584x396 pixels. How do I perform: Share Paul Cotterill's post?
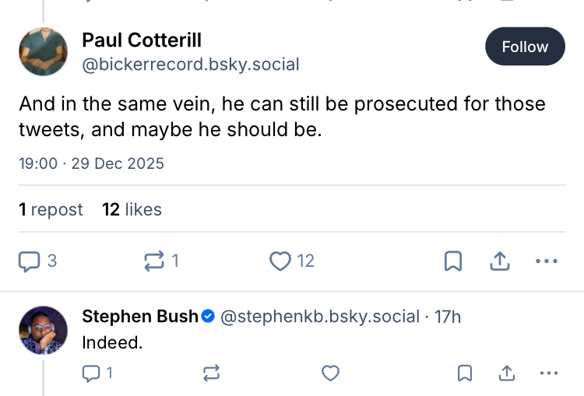(x=500, y=261)
